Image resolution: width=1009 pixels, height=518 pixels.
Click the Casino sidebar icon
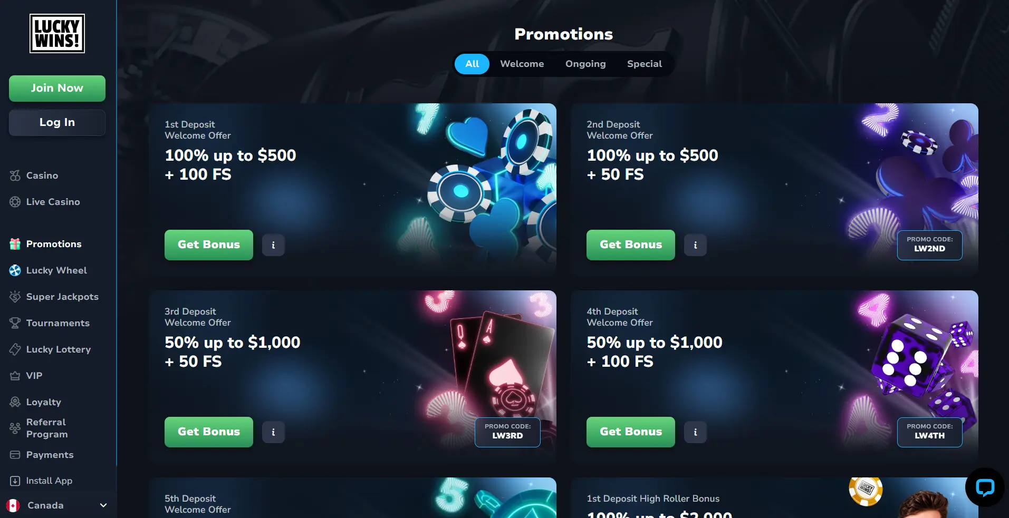(15, 175)
